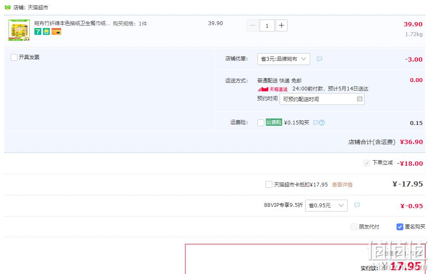Click the shipping insurance help question icon

tap(322, 122)
